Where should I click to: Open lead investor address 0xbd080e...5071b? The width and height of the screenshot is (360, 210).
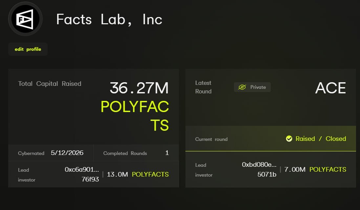(x=259, y=169)
